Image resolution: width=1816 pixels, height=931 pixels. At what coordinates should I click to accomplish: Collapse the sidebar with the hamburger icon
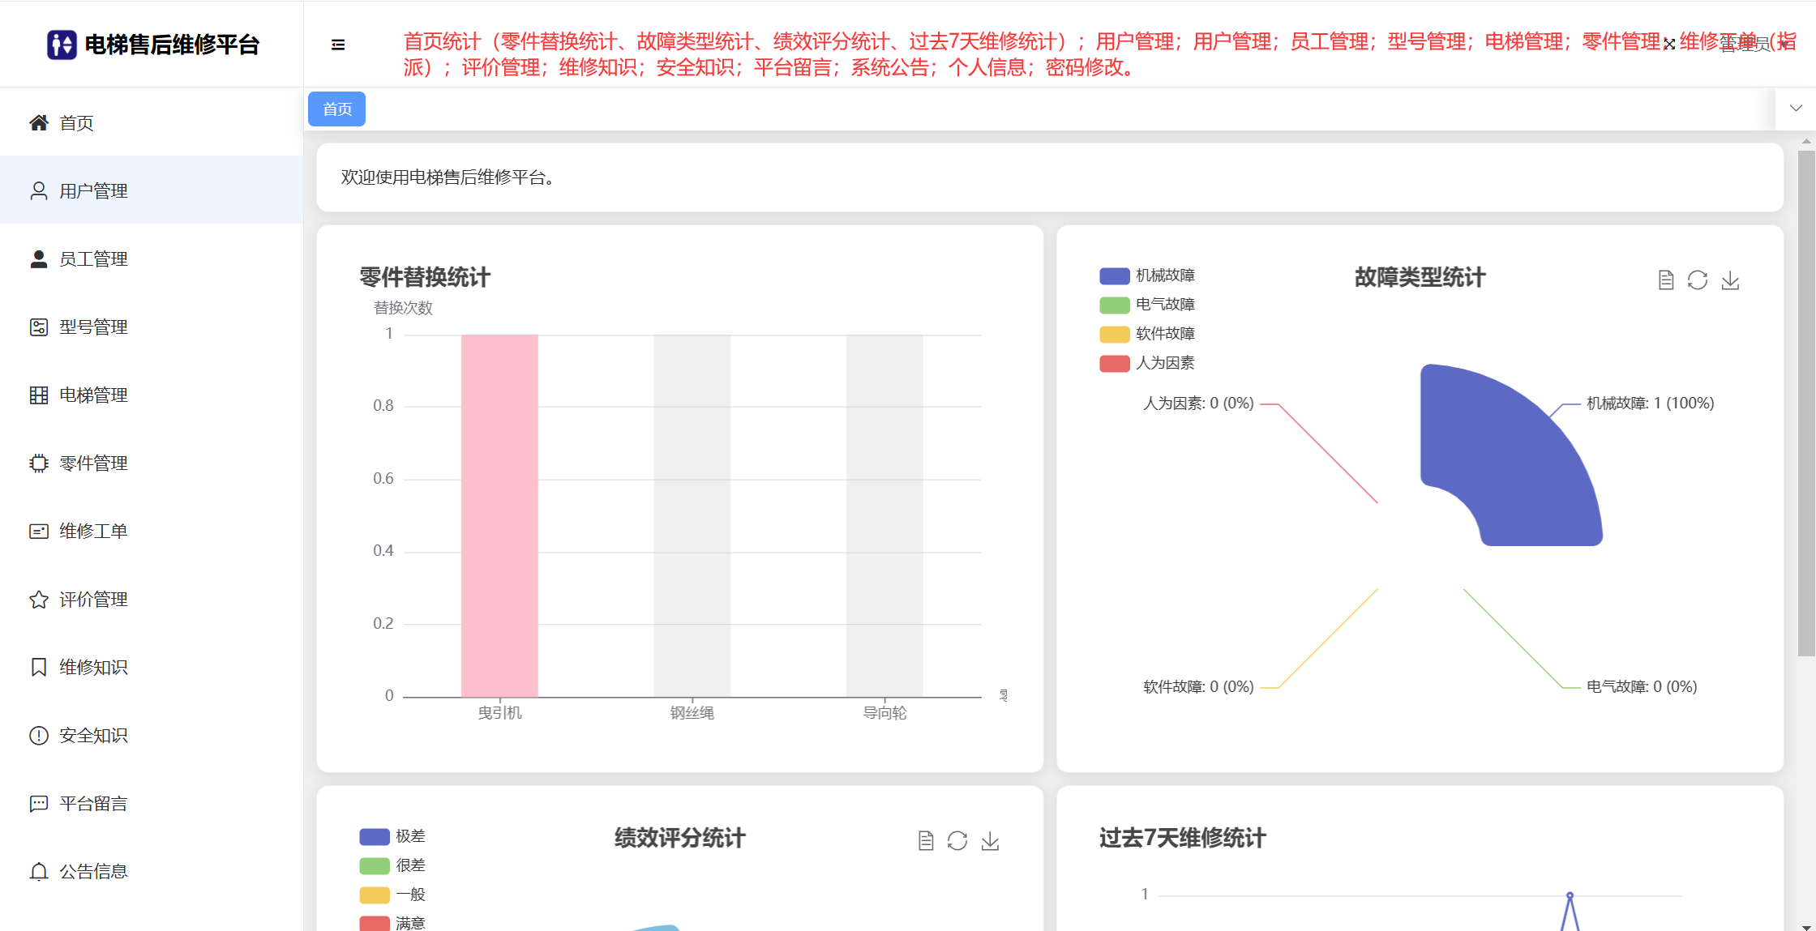coord(338,45)
